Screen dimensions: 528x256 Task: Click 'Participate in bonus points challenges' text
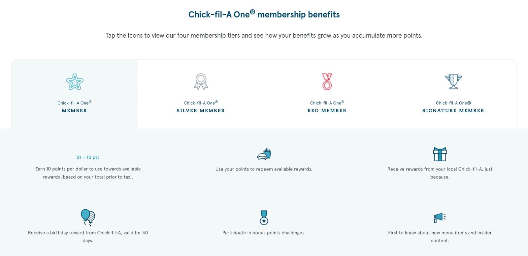pos(264,233)
